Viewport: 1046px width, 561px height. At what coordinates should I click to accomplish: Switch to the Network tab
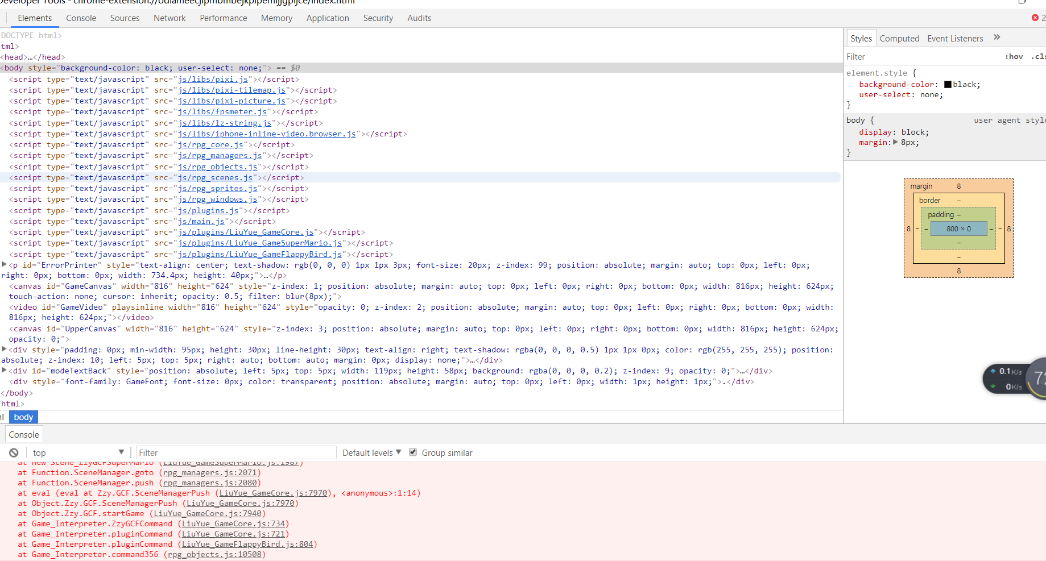169,18
